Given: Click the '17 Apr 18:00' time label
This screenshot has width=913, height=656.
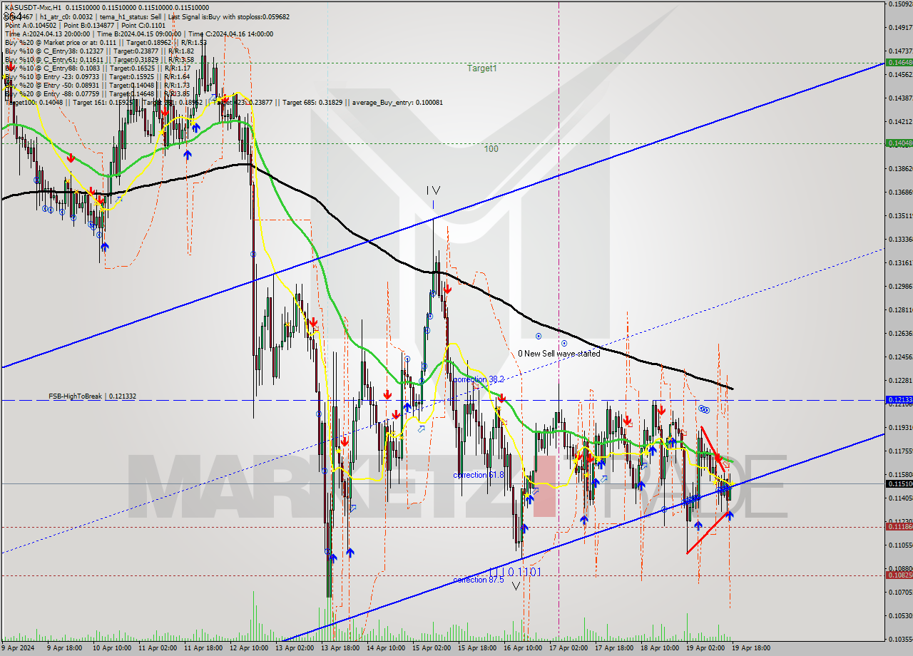Looking at the screenshot, I should (615, 648).
